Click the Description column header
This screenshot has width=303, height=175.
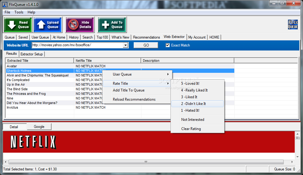pyautogui.click(x=187, y=61)
